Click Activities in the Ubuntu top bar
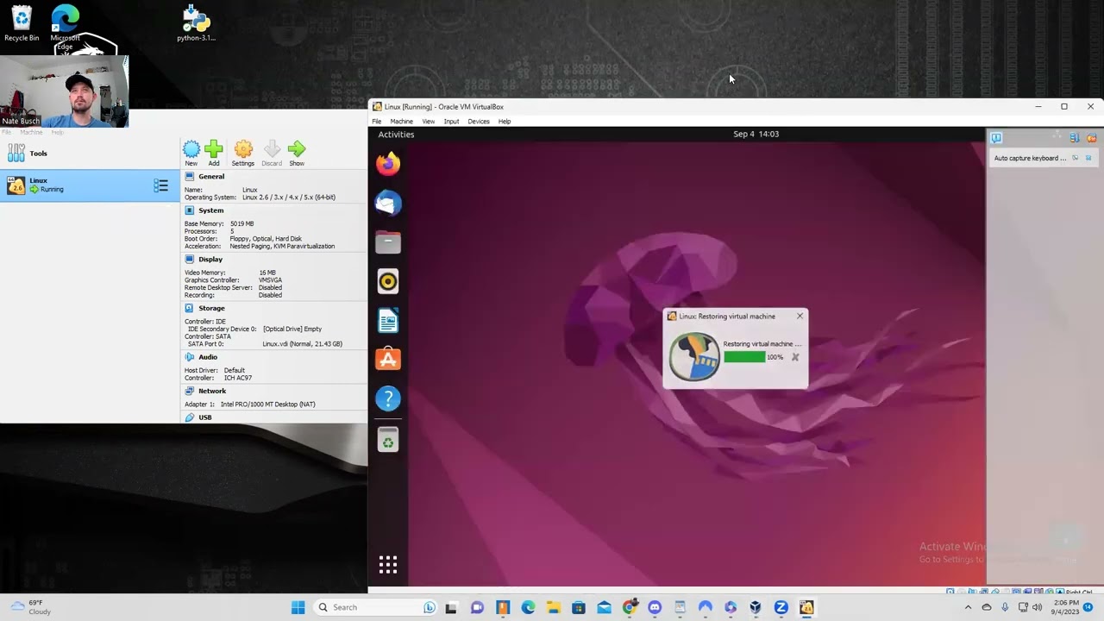Screen dimensions: 1104x621 click(396, 135)
